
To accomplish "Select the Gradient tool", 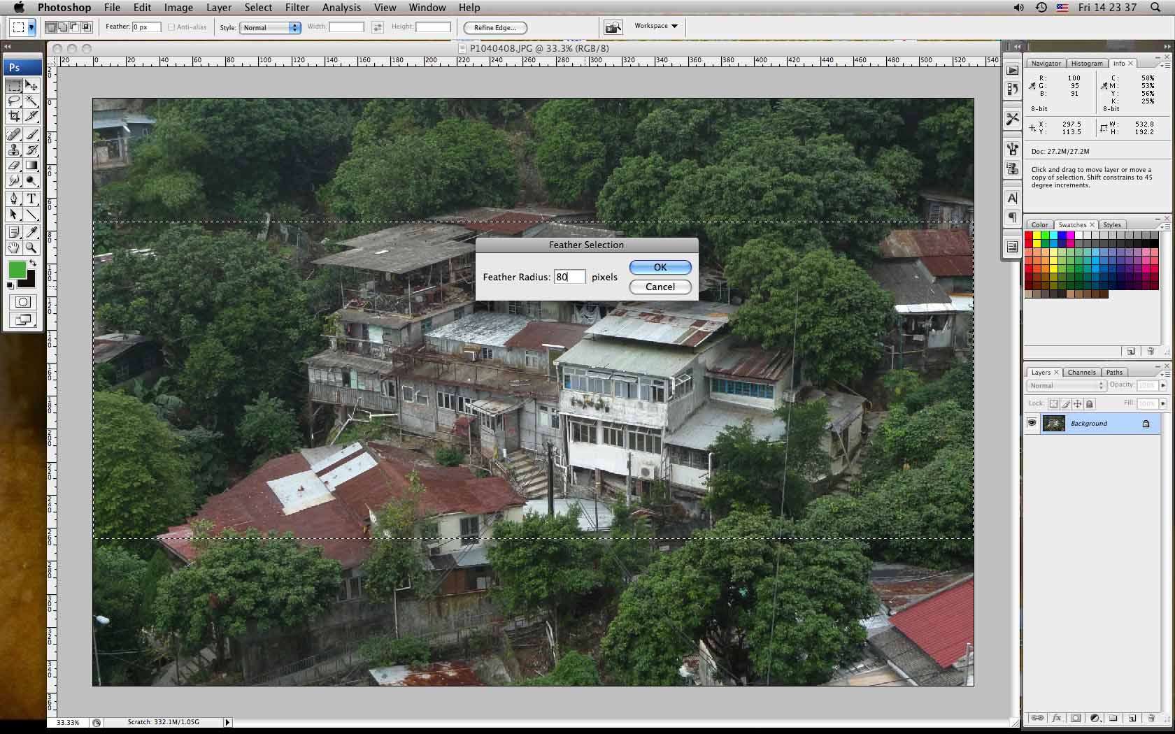I will pyautogui.click(x=31, y=166).
